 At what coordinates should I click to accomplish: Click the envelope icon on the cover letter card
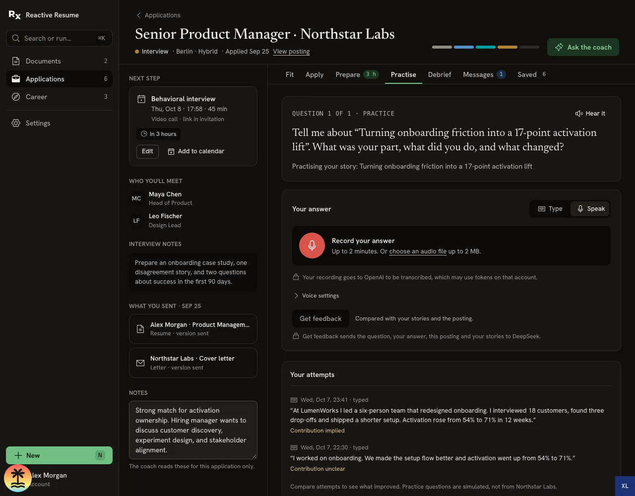140,363
